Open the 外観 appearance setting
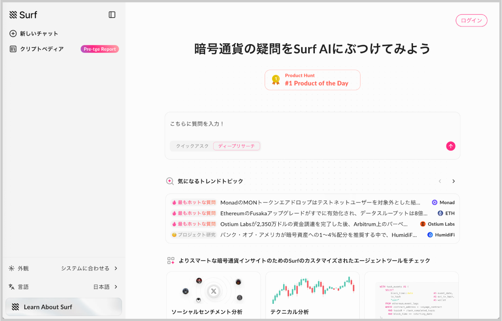The height and width of the screenshot is (321, 502). click(x=63, y=269)
